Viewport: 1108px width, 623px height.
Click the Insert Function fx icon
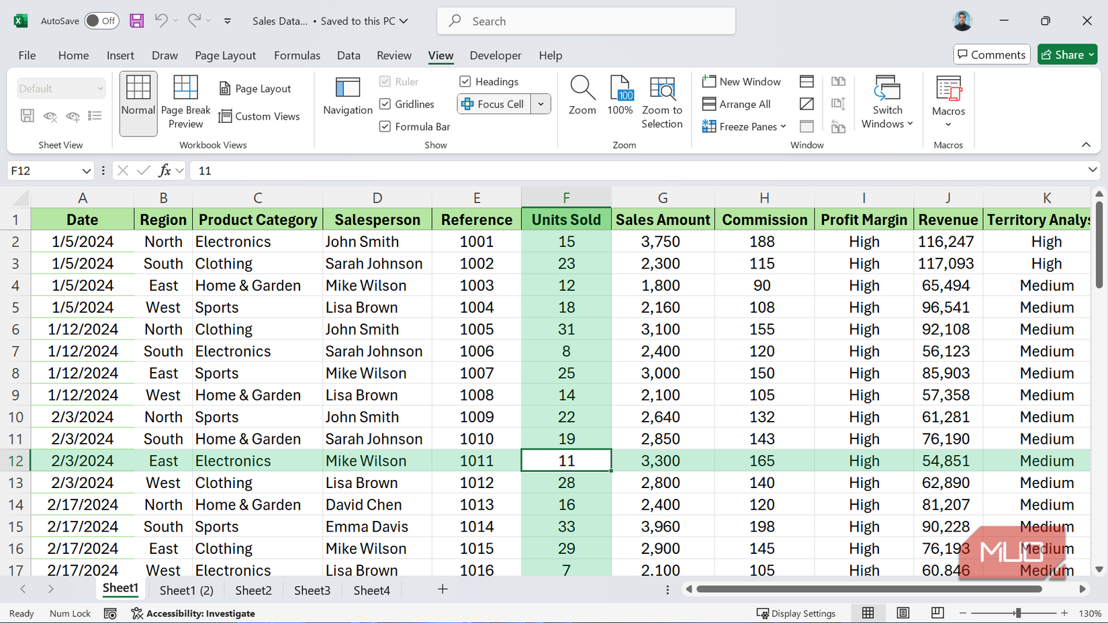(165, 171)
